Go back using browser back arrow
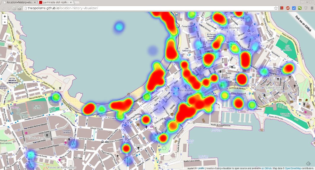Image resolution: width=315 pixels, height=170 pixels. 3,8
